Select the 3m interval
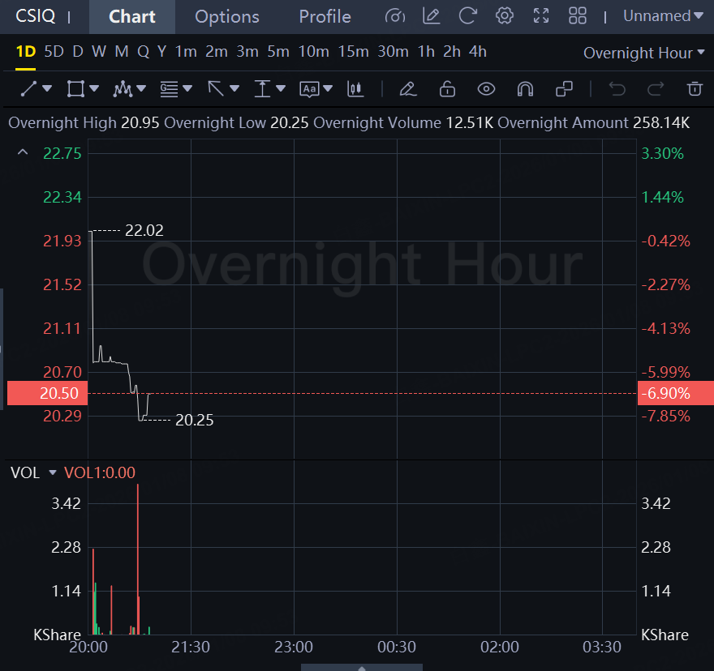Screen dimensions: 714x671 click(247, 52)
